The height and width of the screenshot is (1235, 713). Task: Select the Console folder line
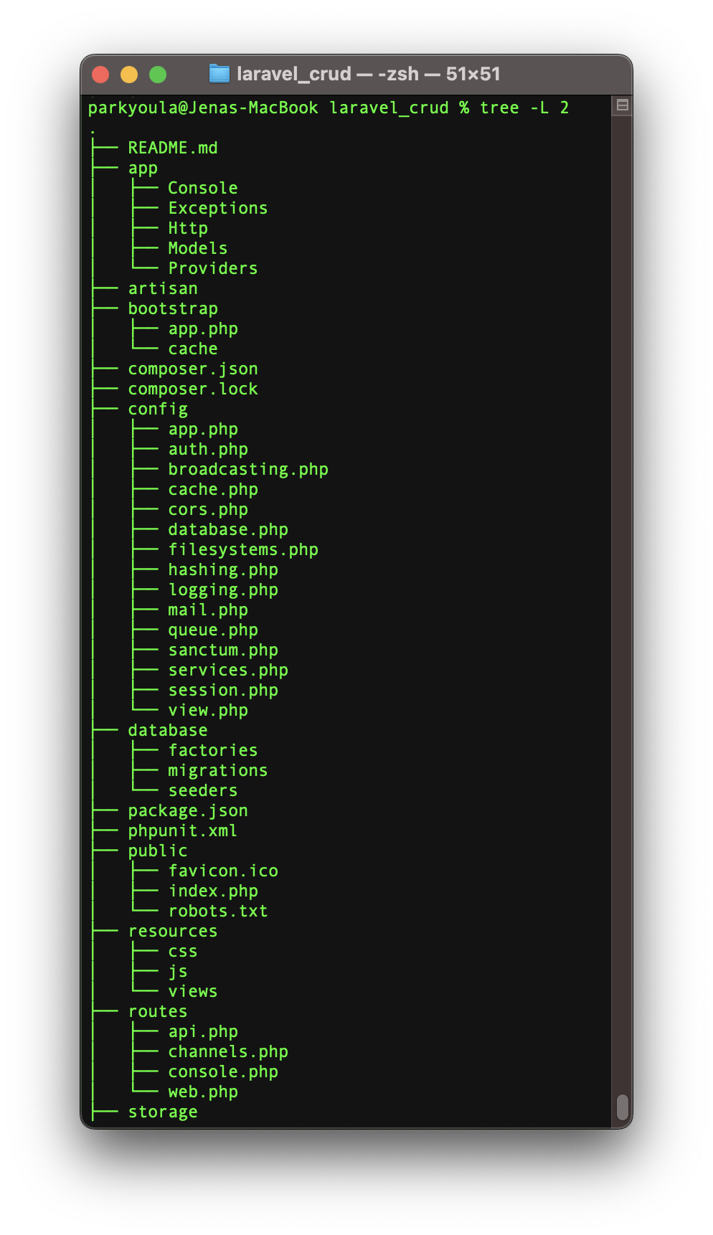point(202,188)
